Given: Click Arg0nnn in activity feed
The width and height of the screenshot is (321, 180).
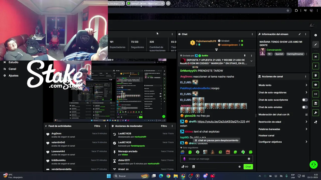Looking at the screenshot, I should pos(56,133).
